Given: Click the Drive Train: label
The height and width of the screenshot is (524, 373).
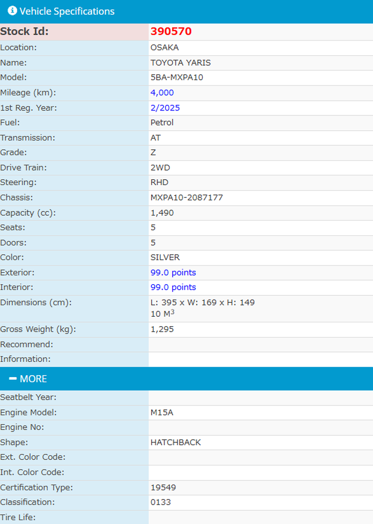Looking at the screenshot, I should coord(23,168).
